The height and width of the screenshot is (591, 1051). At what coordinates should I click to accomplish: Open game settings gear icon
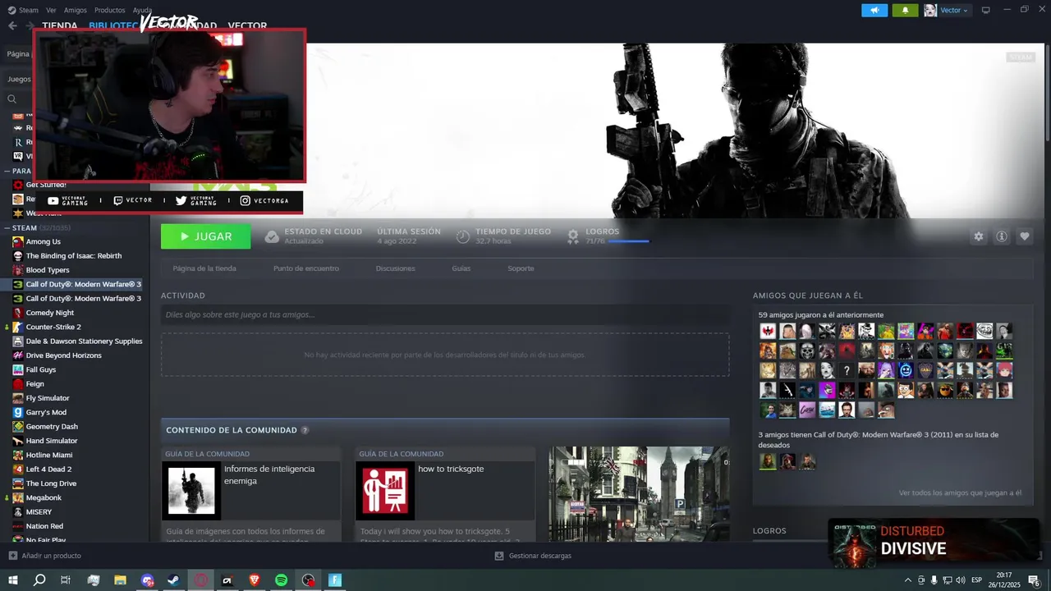[x=978, y=236]
